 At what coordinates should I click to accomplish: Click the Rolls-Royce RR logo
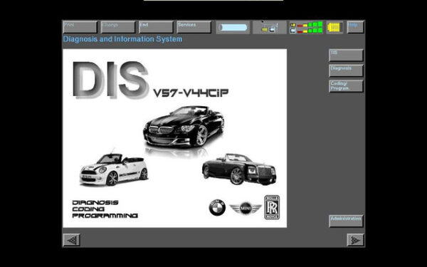click(272, 207)
